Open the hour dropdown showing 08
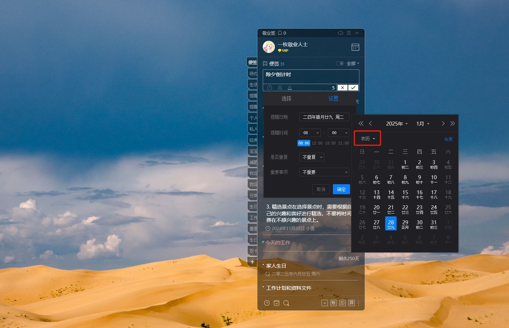Viewport: 509px width, 328px height. pyautogui.click(x=310, y=133)
